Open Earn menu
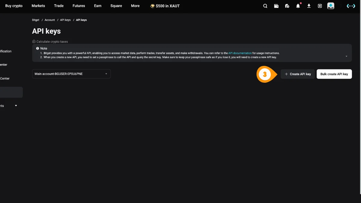Image resolution: width=361 pixels, height=203 pixels. point(98,6)
